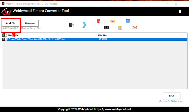Click the Add File button
Screen dimensions: 189x112
[11, 23]
